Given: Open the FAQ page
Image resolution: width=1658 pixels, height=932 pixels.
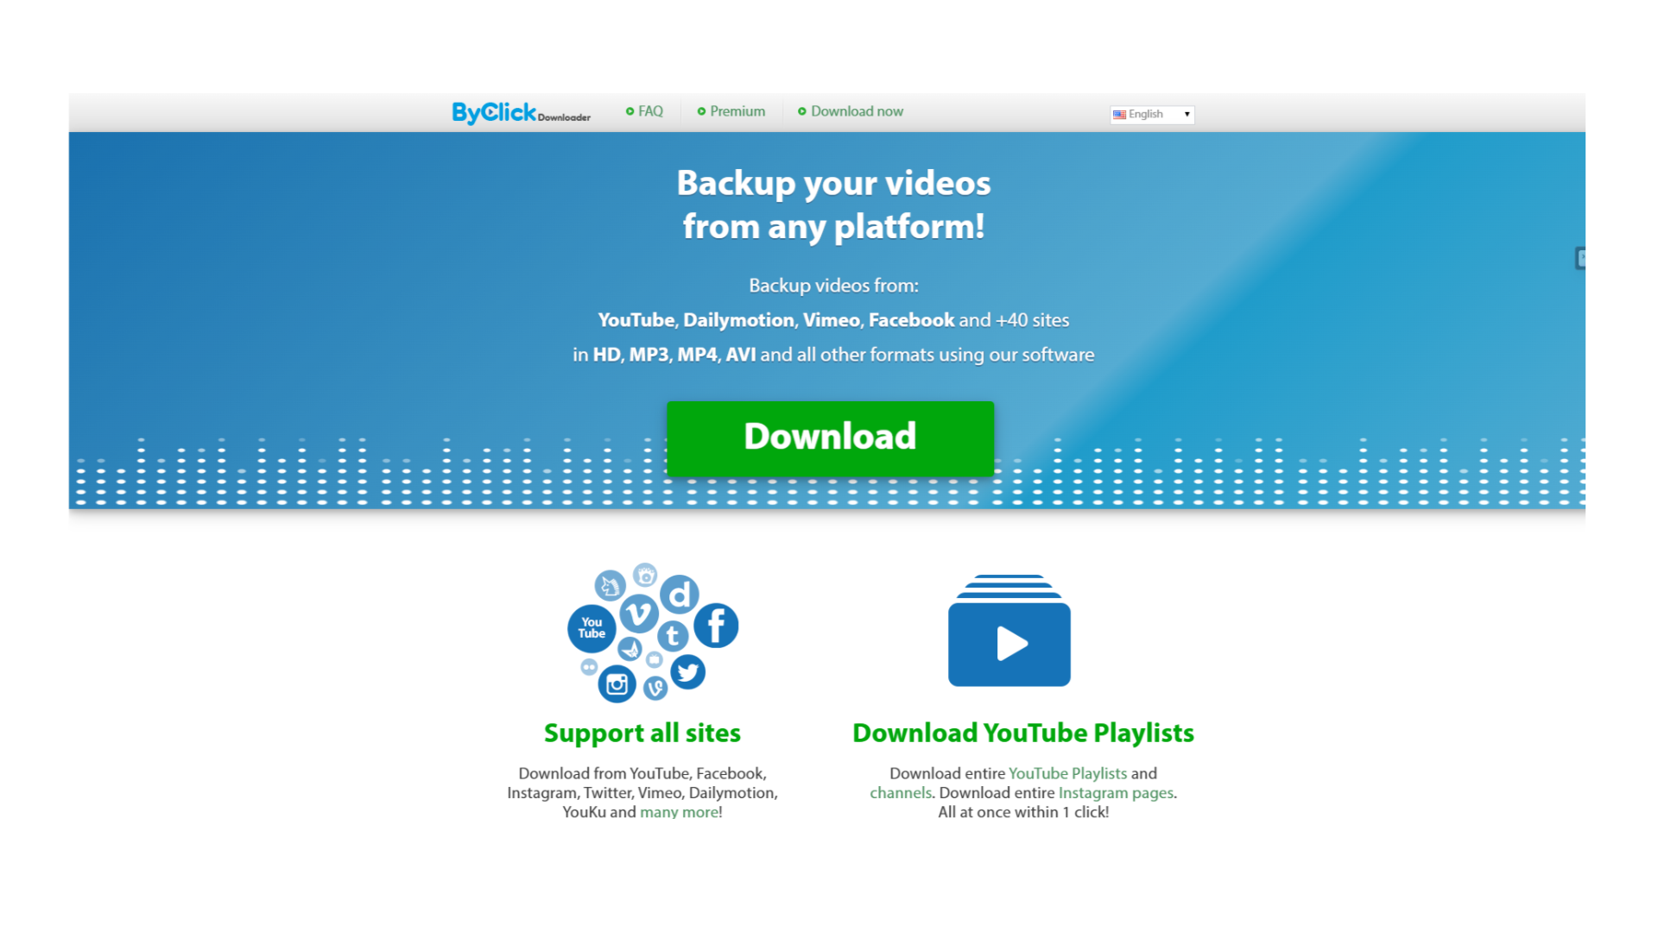Looking at the screenshot, I should point(650,110).
